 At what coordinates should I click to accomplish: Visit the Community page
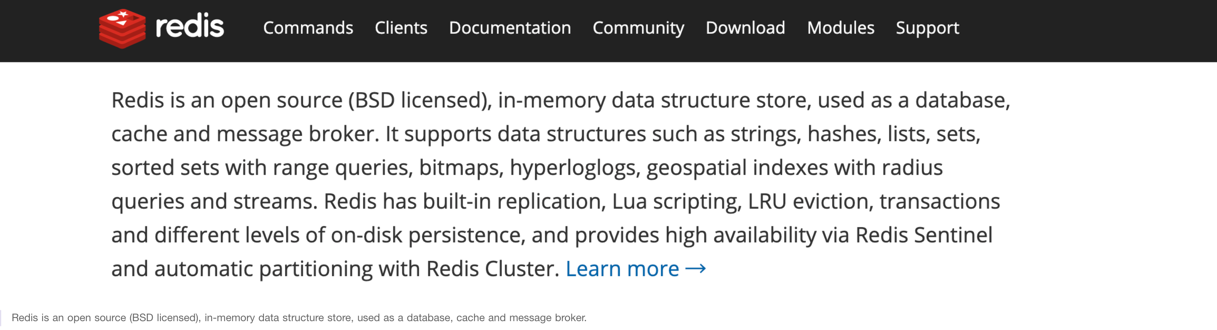(x=638, y=28)
